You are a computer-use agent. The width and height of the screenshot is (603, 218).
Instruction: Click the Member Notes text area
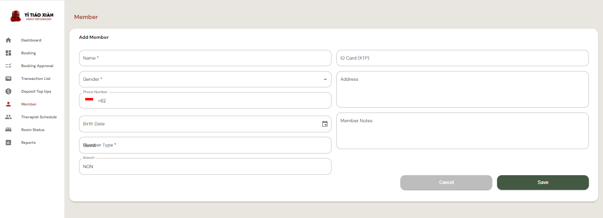[462, 131]
